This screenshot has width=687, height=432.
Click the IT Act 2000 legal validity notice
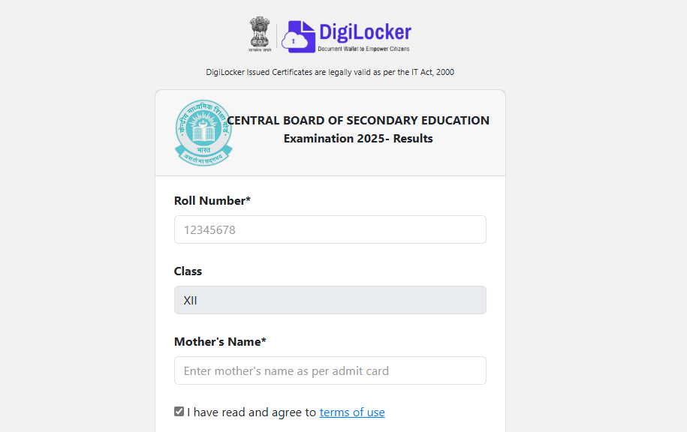coord(330,72)
